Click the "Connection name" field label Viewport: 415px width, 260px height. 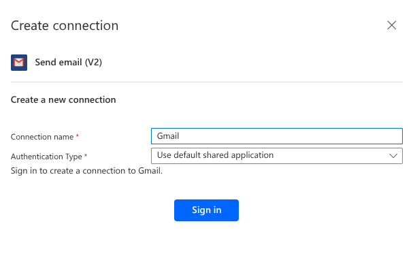pos(42,137)
